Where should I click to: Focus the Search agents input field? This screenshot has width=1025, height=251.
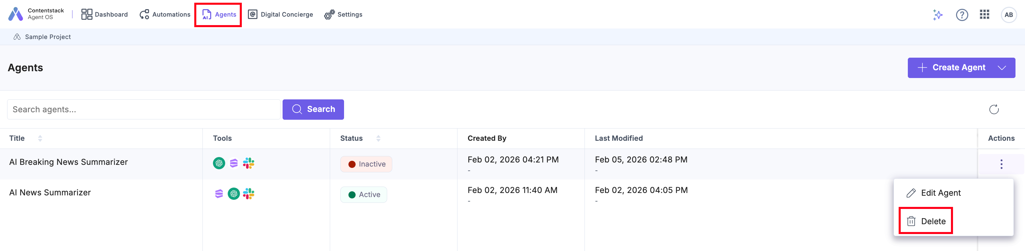[x=144, y=109]
